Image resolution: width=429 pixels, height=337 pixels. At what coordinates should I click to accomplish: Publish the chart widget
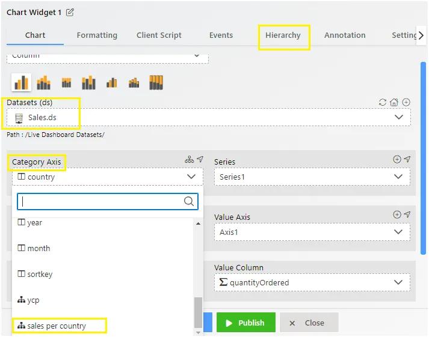pyautogui.click(x=245, y=323)
